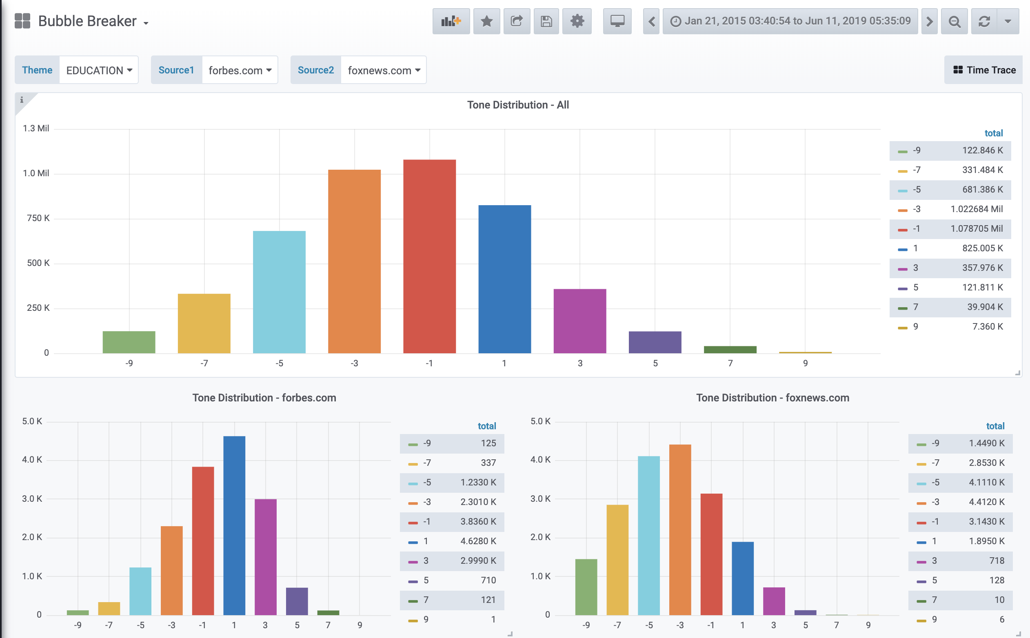Toggle the -9 series in All legend
The image size is (1030, 638).
click(917, 151)
